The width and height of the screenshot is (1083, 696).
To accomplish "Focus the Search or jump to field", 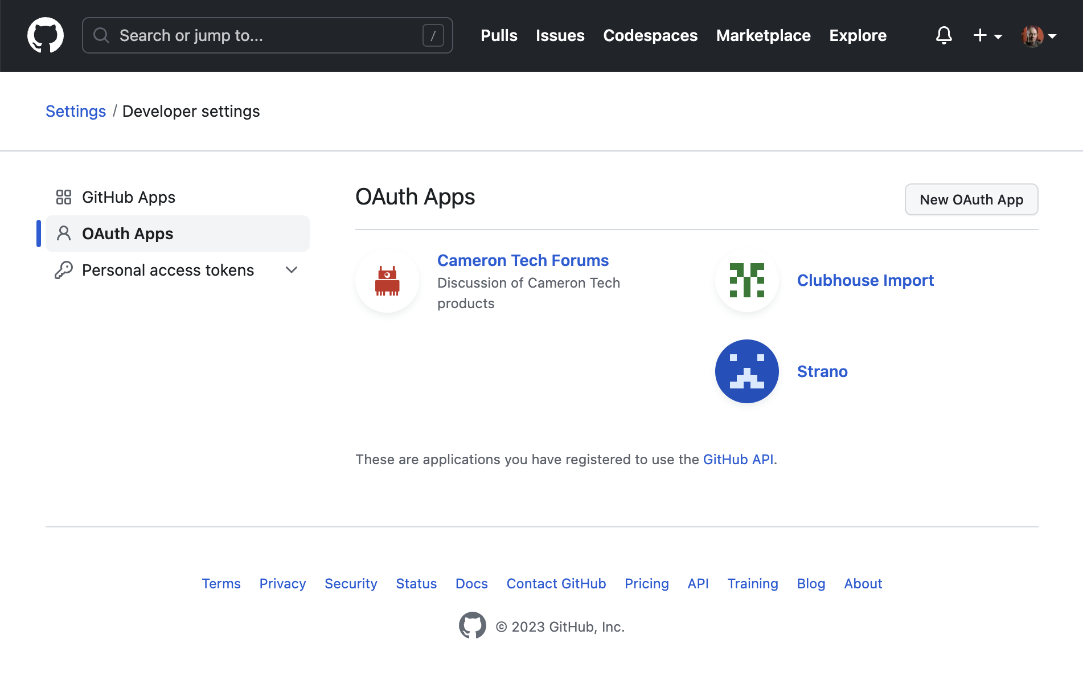I will (268, 35).
